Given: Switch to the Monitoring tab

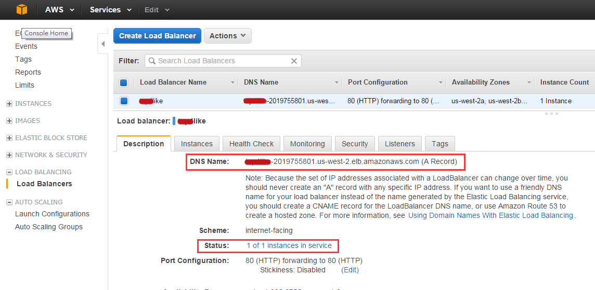Looking at the screenshot, I should click(307, 144).
